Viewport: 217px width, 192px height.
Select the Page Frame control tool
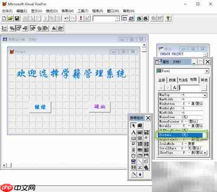pyautogui.click(x=140, y=156)
